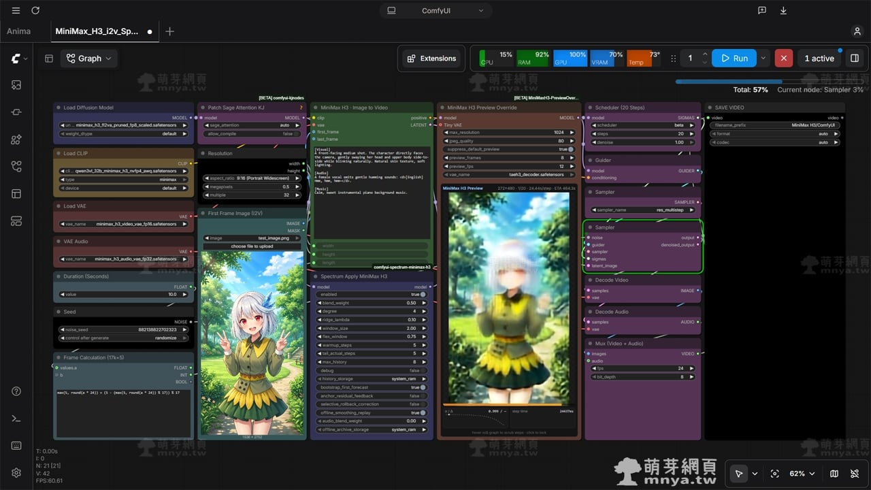
Task: Click the batch count field showing 1
Action: (690, 59)
